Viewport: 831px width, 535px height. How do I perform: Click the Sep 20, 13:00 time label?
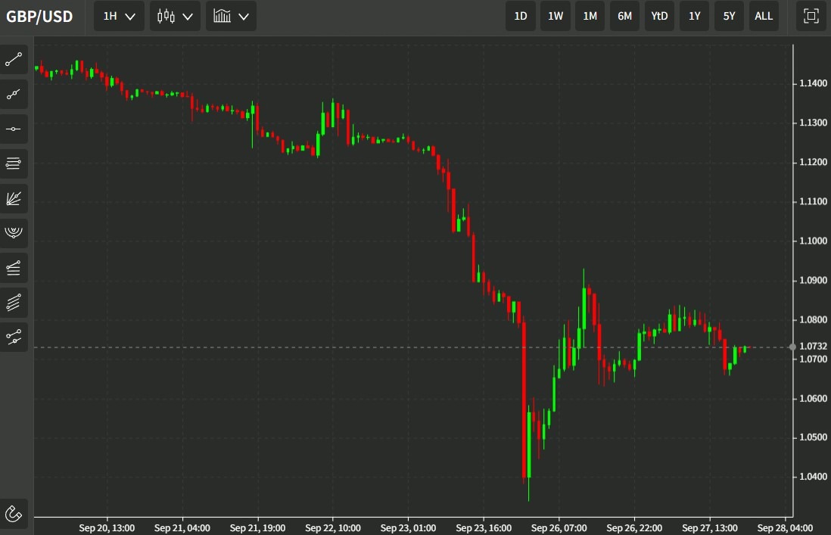107,528
